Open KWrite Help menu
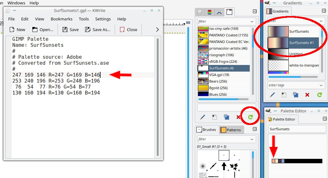The image size is (328, 178). click(122, 19)
